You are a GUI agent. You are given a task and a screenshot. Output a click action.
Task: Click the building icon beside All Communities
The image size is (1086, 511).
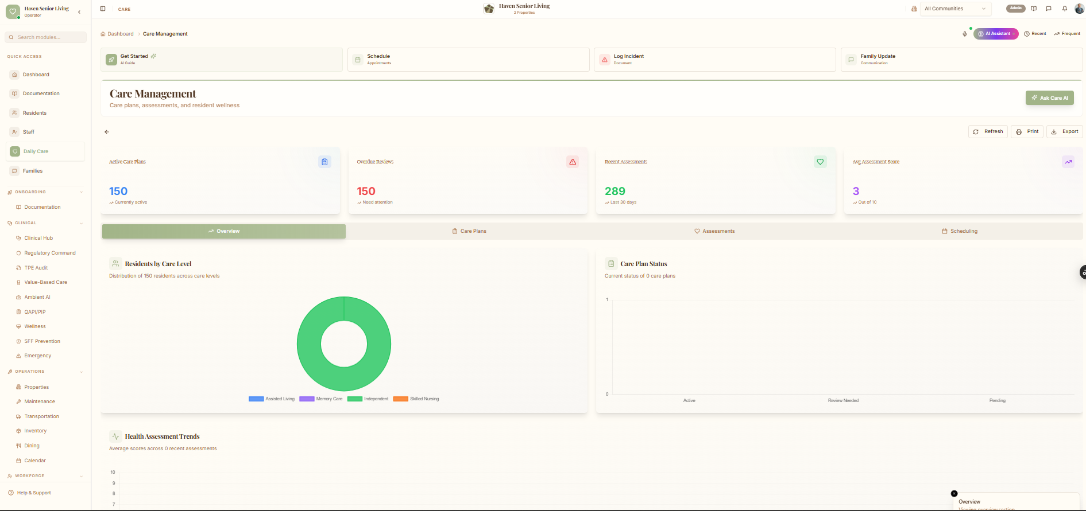(914, 9)
